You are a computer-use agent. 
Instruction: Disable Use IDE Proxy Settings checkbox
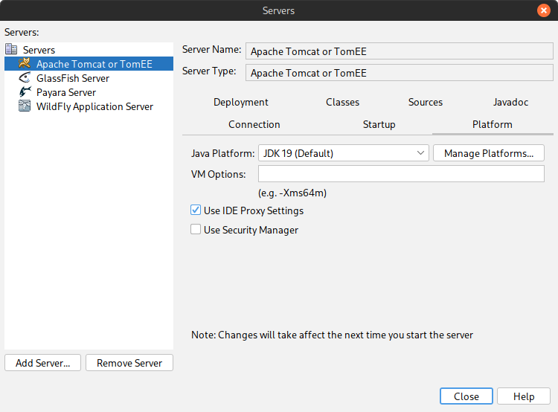click(196, 210)
